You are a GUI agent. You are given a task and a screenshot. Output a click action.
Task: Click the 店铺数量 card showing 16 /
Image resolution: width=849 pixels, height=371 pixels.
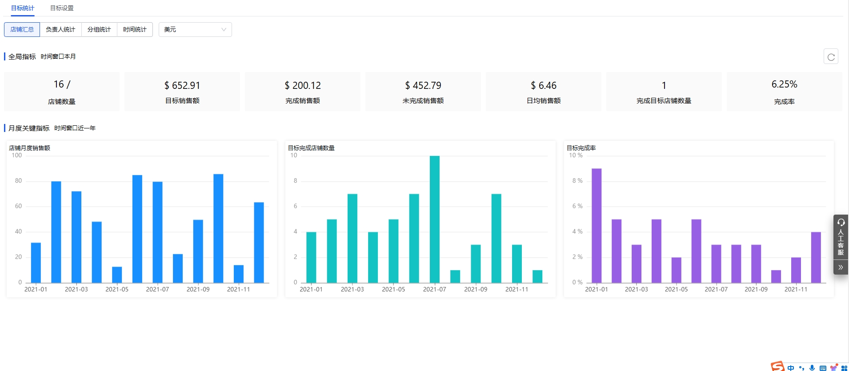(62, 92)
